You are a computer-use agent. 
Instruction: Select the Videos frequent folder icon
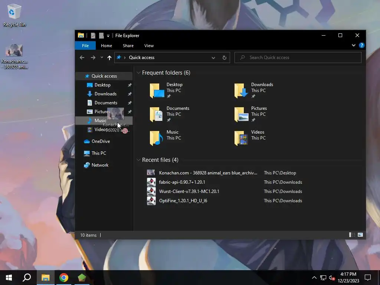click(241, 138)
